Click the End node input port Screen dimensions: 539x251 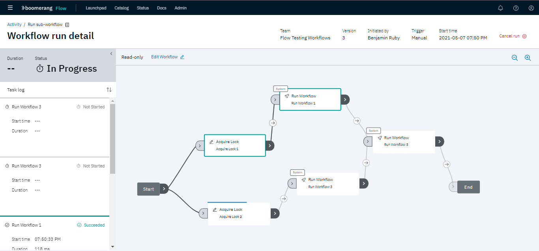453,187
